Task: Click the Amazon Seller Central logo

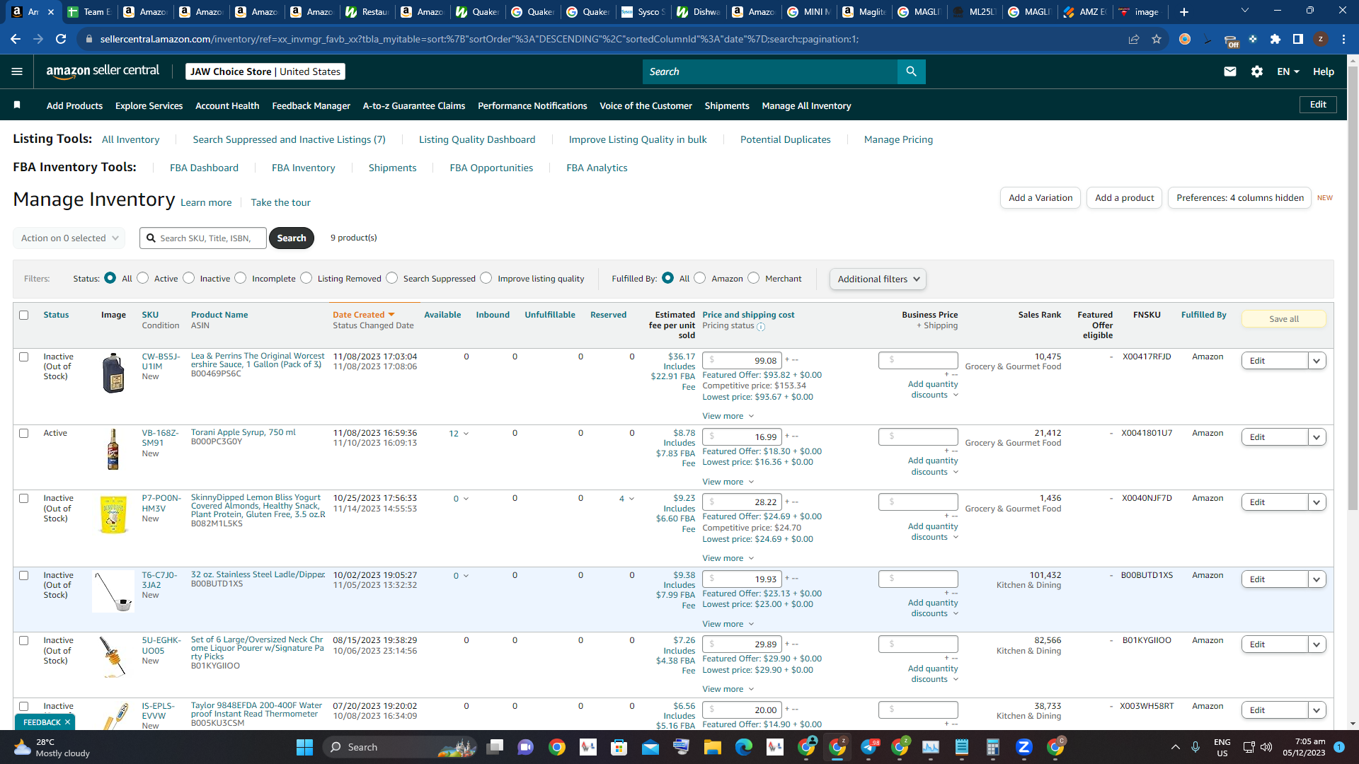Action: pyautogui.click(x=103, y=71)
